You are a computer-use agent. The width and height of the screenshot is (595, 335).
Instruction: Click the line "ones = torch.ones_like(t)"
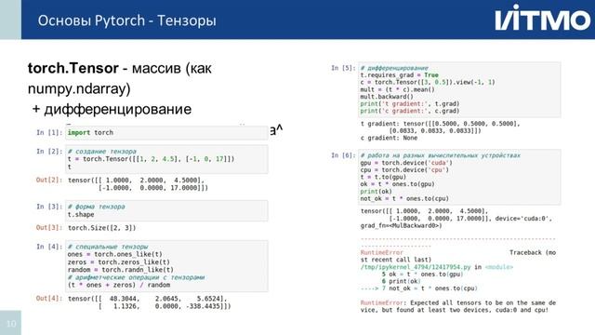[115, 254]
